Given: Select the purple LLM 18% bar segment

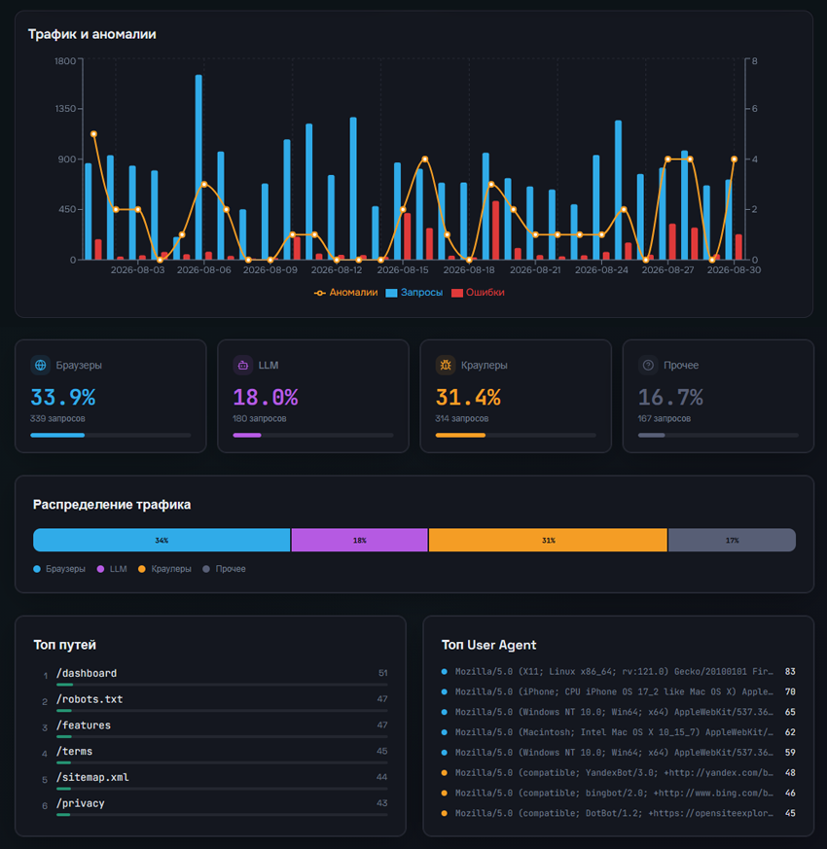Looking at the screenshot, I should pyautogui.click(x=360, y=540).
